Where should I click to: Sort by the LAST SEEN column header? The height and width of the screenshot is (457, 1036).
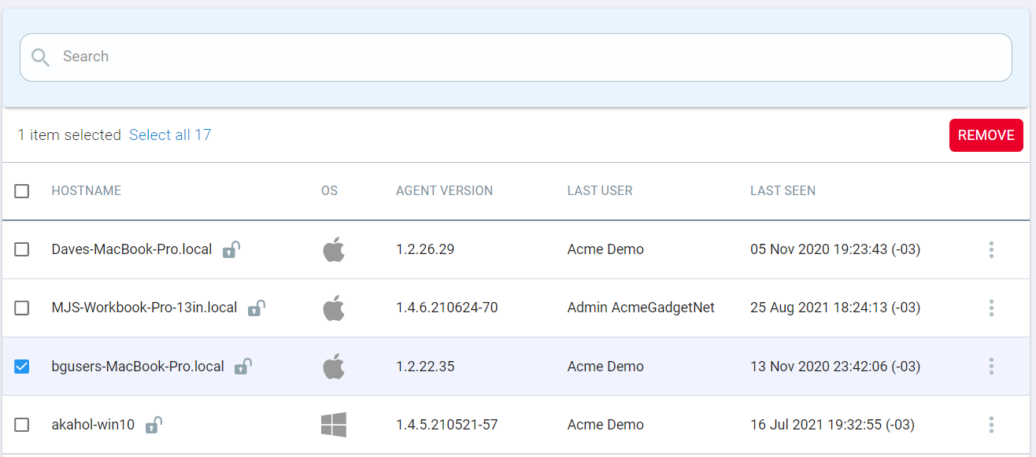pyautogui.click(x=783, y=190)
